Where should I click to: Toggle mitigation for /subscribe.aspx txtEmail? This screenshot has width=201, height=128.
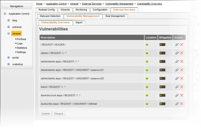[162, 104]
